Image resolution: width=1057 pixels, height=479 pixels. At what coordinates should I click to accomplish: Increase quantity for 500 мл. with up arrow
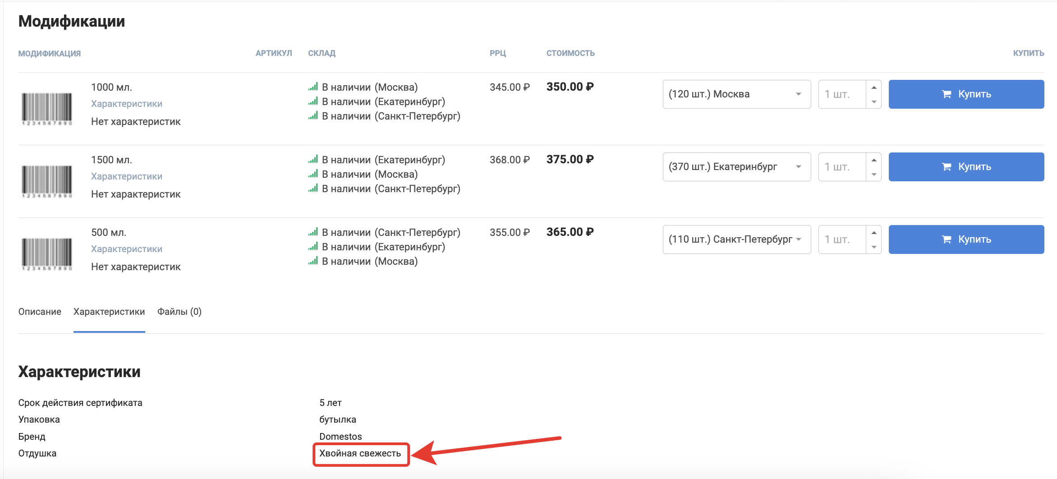point(873,233)
